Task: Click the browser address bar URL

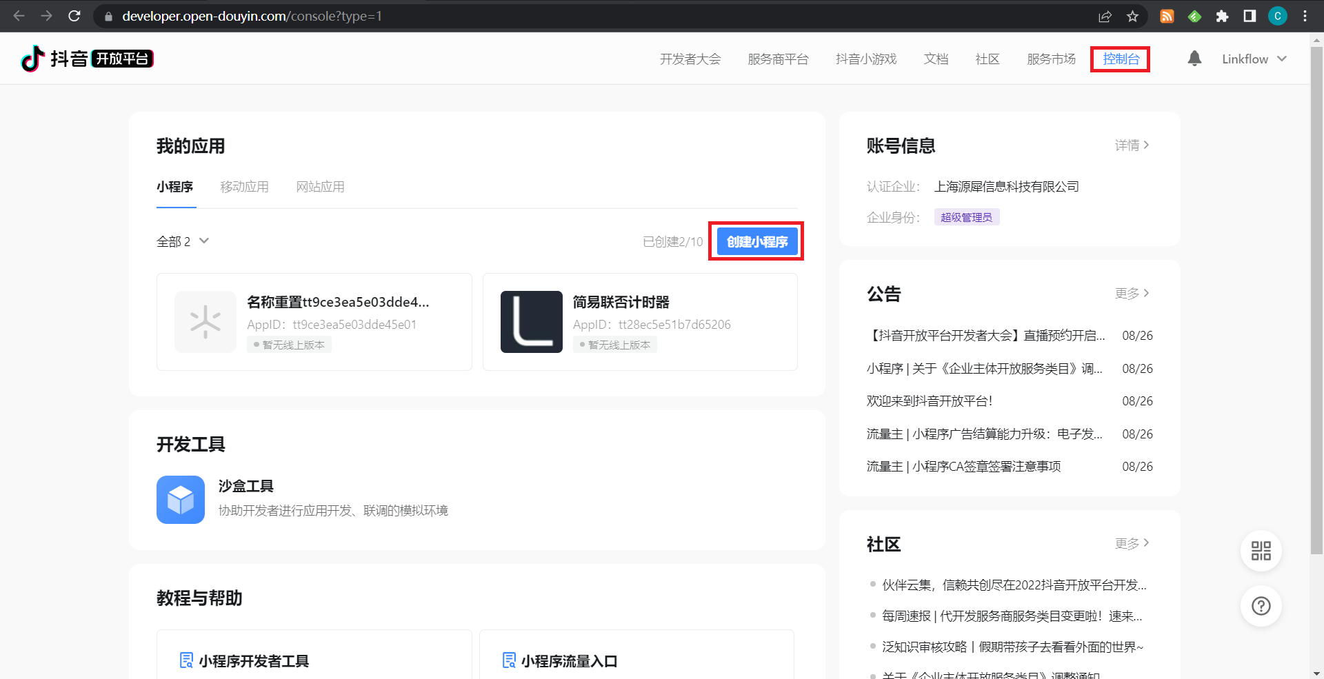Action: 252,16
